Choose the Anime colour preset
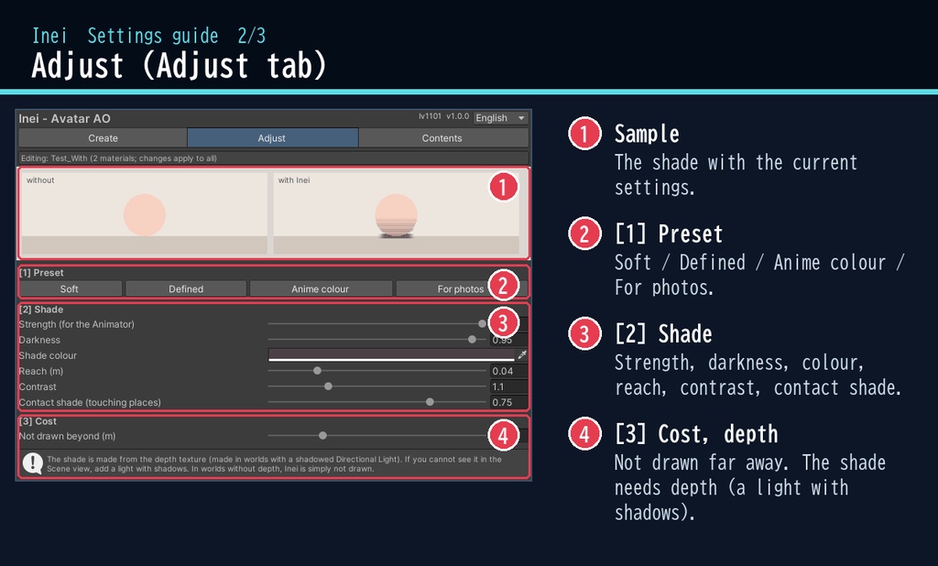This screenshot has width=938, height=566. (x=321, y=289)
